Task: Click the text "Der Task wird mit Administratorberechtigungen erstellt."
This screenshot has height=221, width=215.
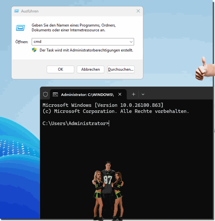Action: [86, 50]
